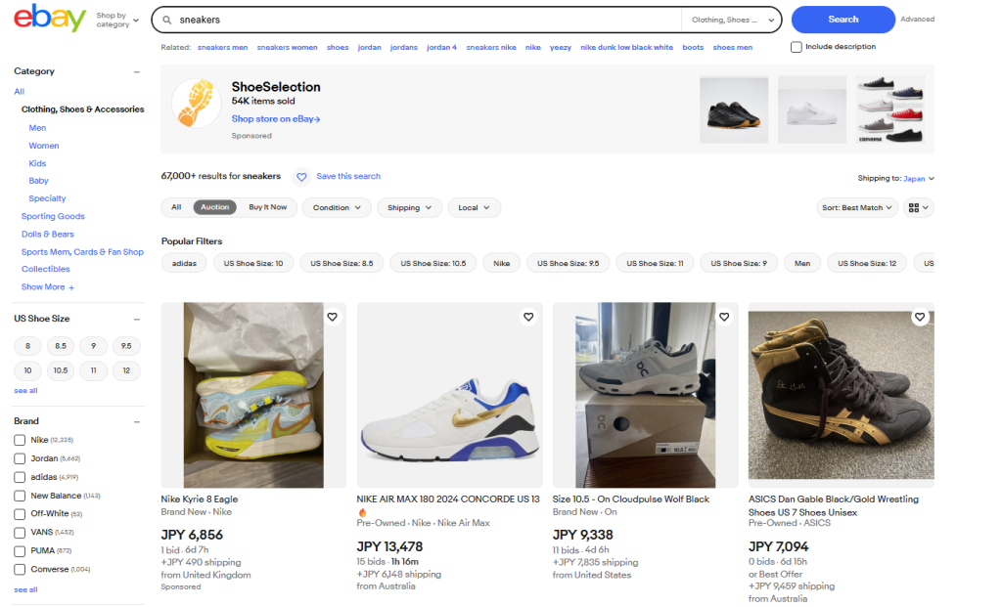Click related search 'yeezy'
Viewport: 1002px width, 607px height.
pyautogui.click(x=561, y=47)
